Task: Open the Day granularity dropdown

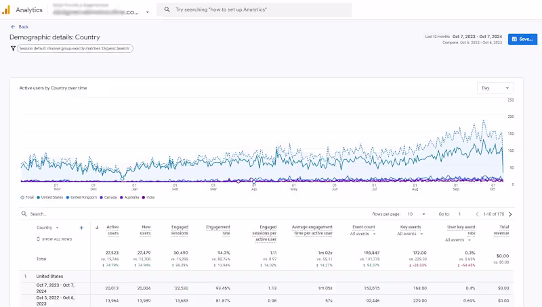Action: pos(495,88)
